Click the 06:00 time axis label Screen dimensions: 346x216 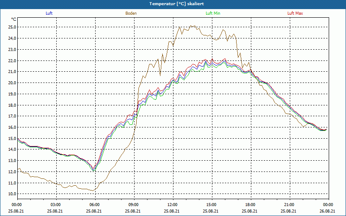pyautogui.click(x=95, y=205)
